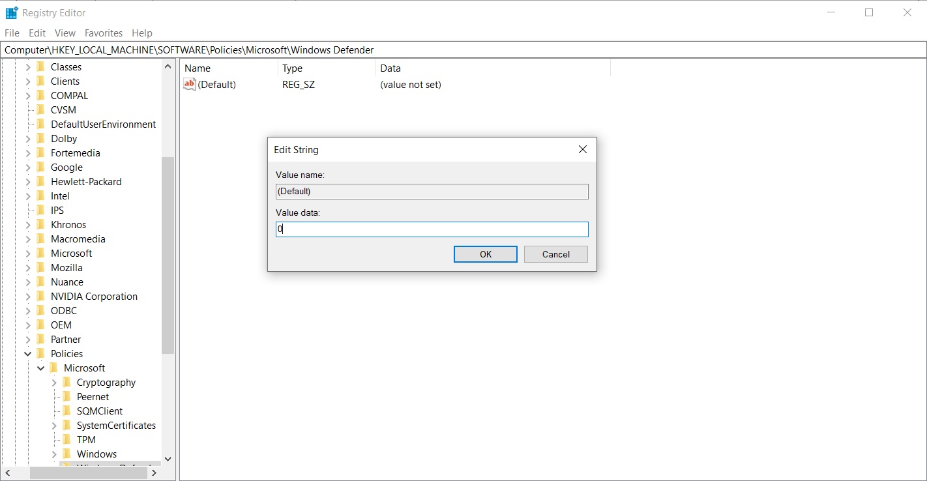Select the (Default) string value icon
927x481 pixels.
pyautogui.click(x=190, y=84)
